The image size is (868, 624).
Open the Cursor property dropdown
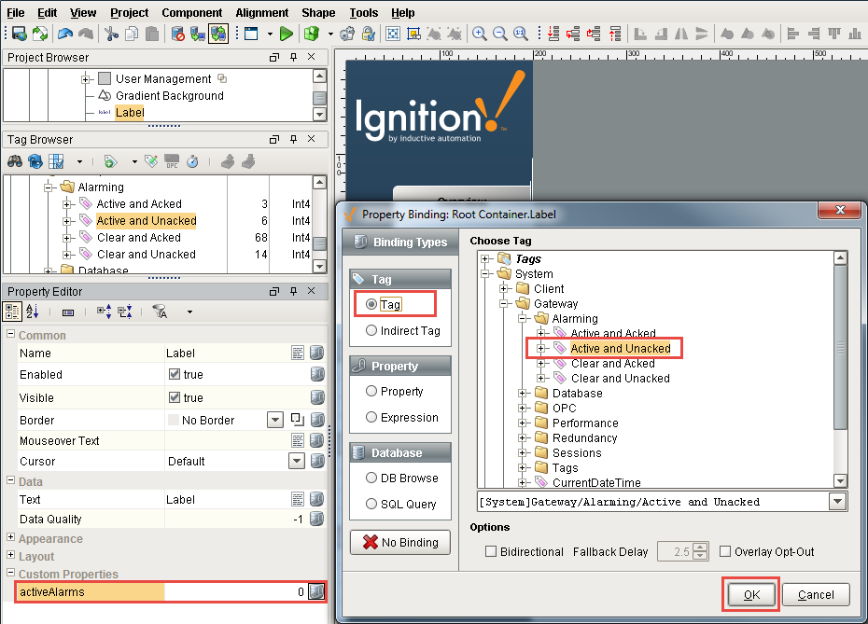pyautogui.click(x=297, y=461)
